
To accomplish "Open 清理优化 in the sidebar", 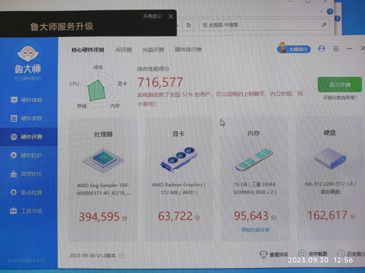I will [26, 174].
